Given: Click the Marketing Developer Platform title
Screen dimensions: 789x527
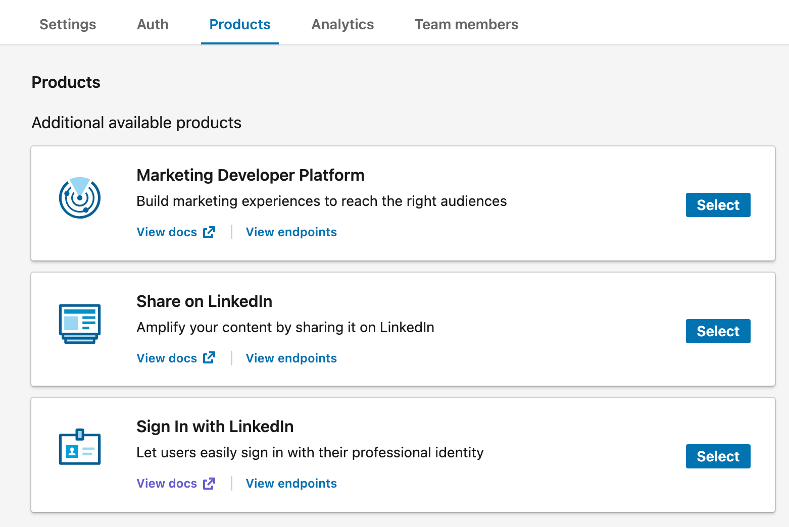Looking at the screenshot, I should click(251, 175).
